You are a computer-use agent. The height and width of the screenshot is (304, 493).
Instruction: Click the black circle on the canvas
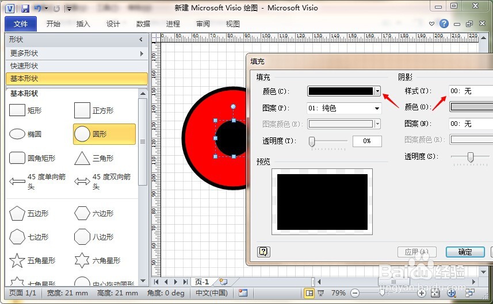(232, 138)
